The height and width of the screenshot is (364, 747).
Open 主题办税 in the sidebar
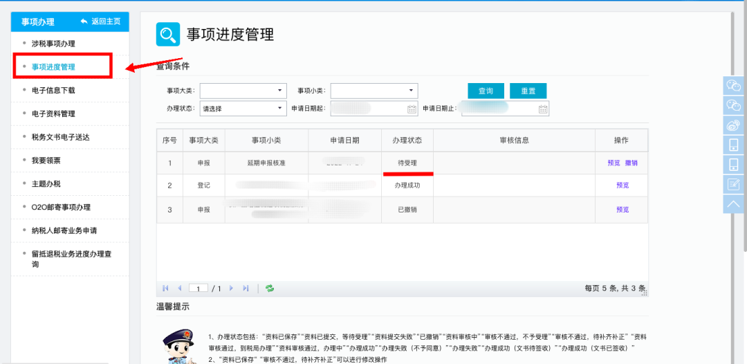click(46, 184)
